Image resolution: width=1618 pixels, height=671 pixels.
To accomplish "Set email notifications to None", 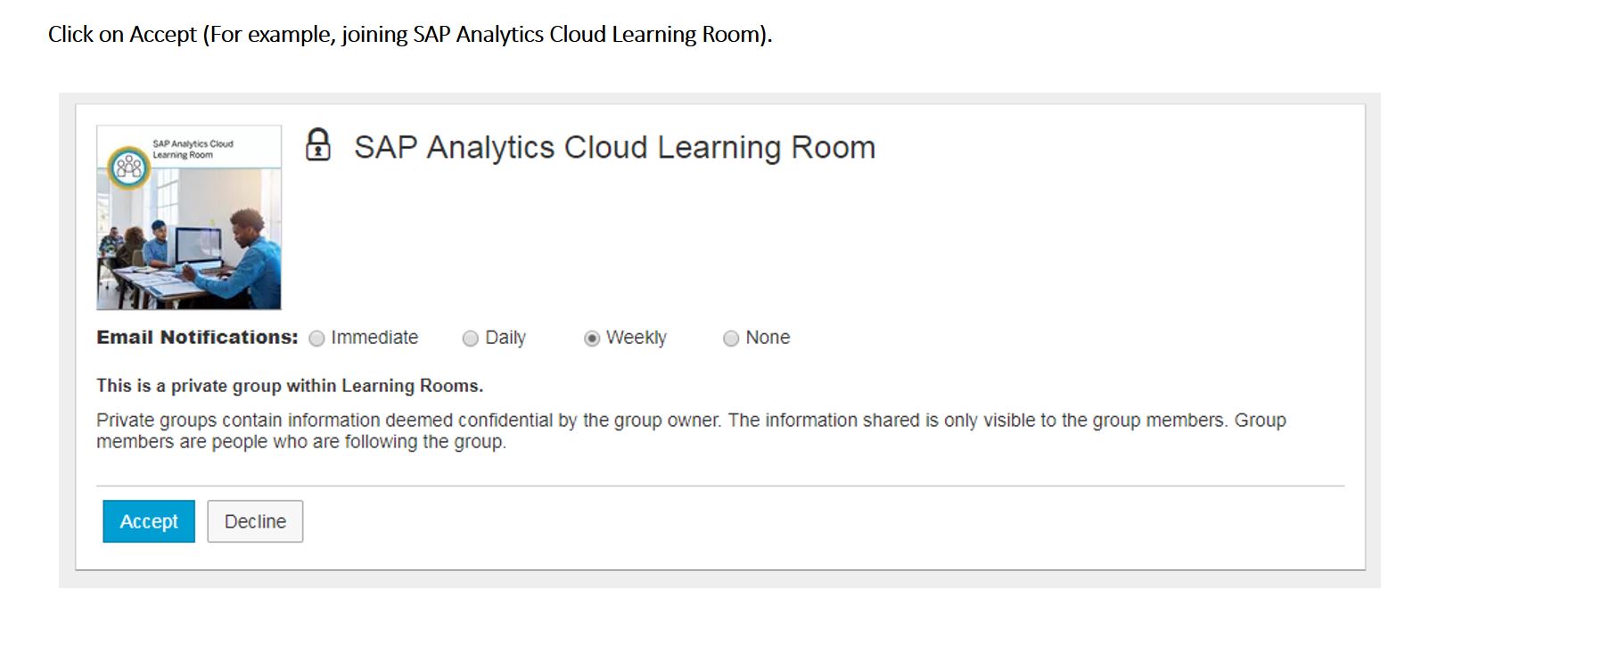I will click(731, 339).
